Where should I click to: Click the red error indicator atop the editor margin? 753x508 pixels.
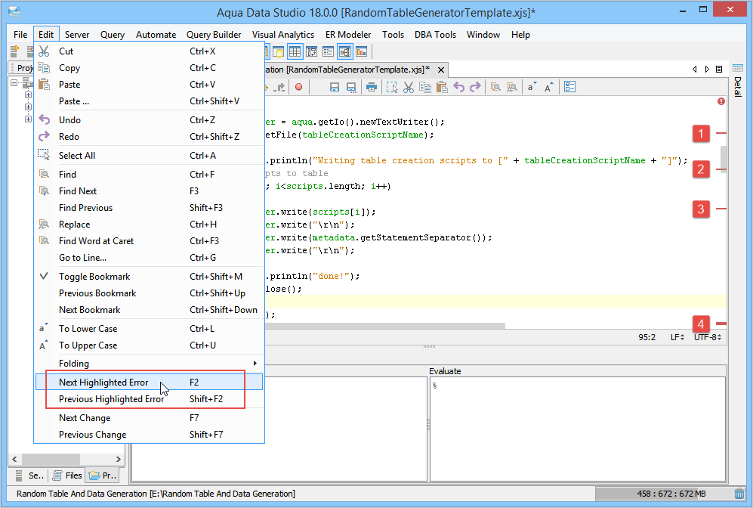tap(721, 101)
